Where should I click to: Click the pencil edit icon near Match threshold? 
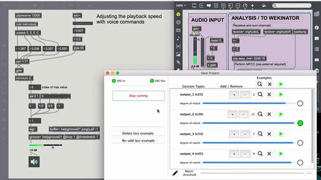point(175,173)
